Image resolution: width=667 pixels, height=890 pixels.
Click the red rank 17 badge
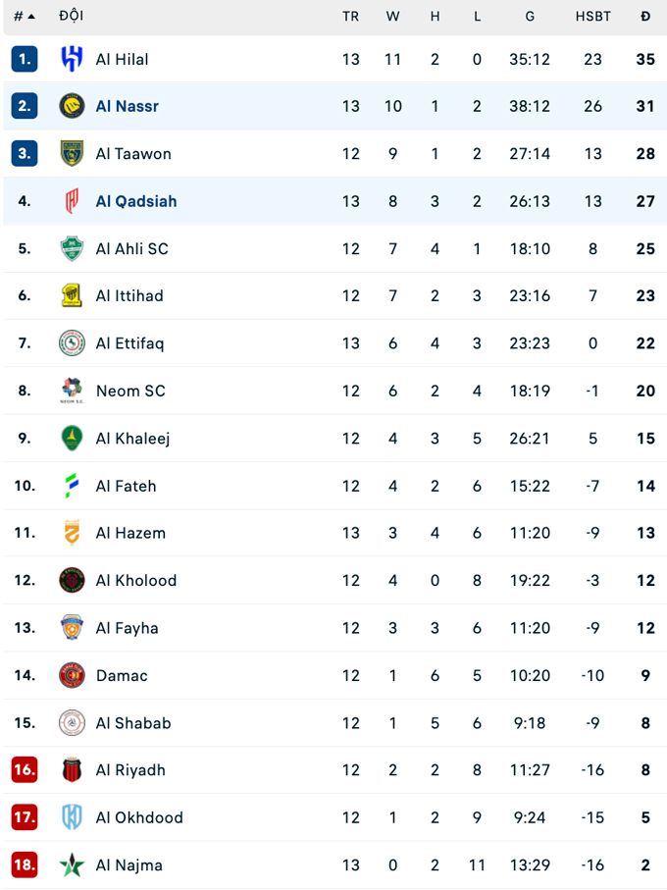pos(25,817)
